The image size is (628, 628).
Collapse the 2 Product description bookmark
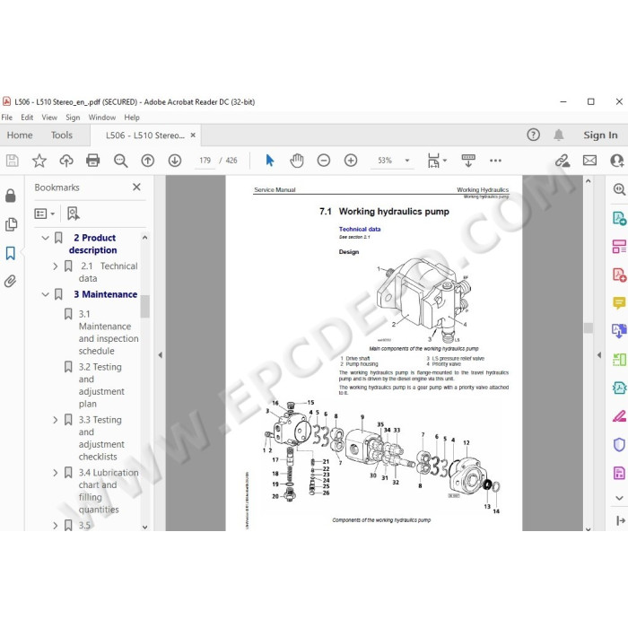45,238
